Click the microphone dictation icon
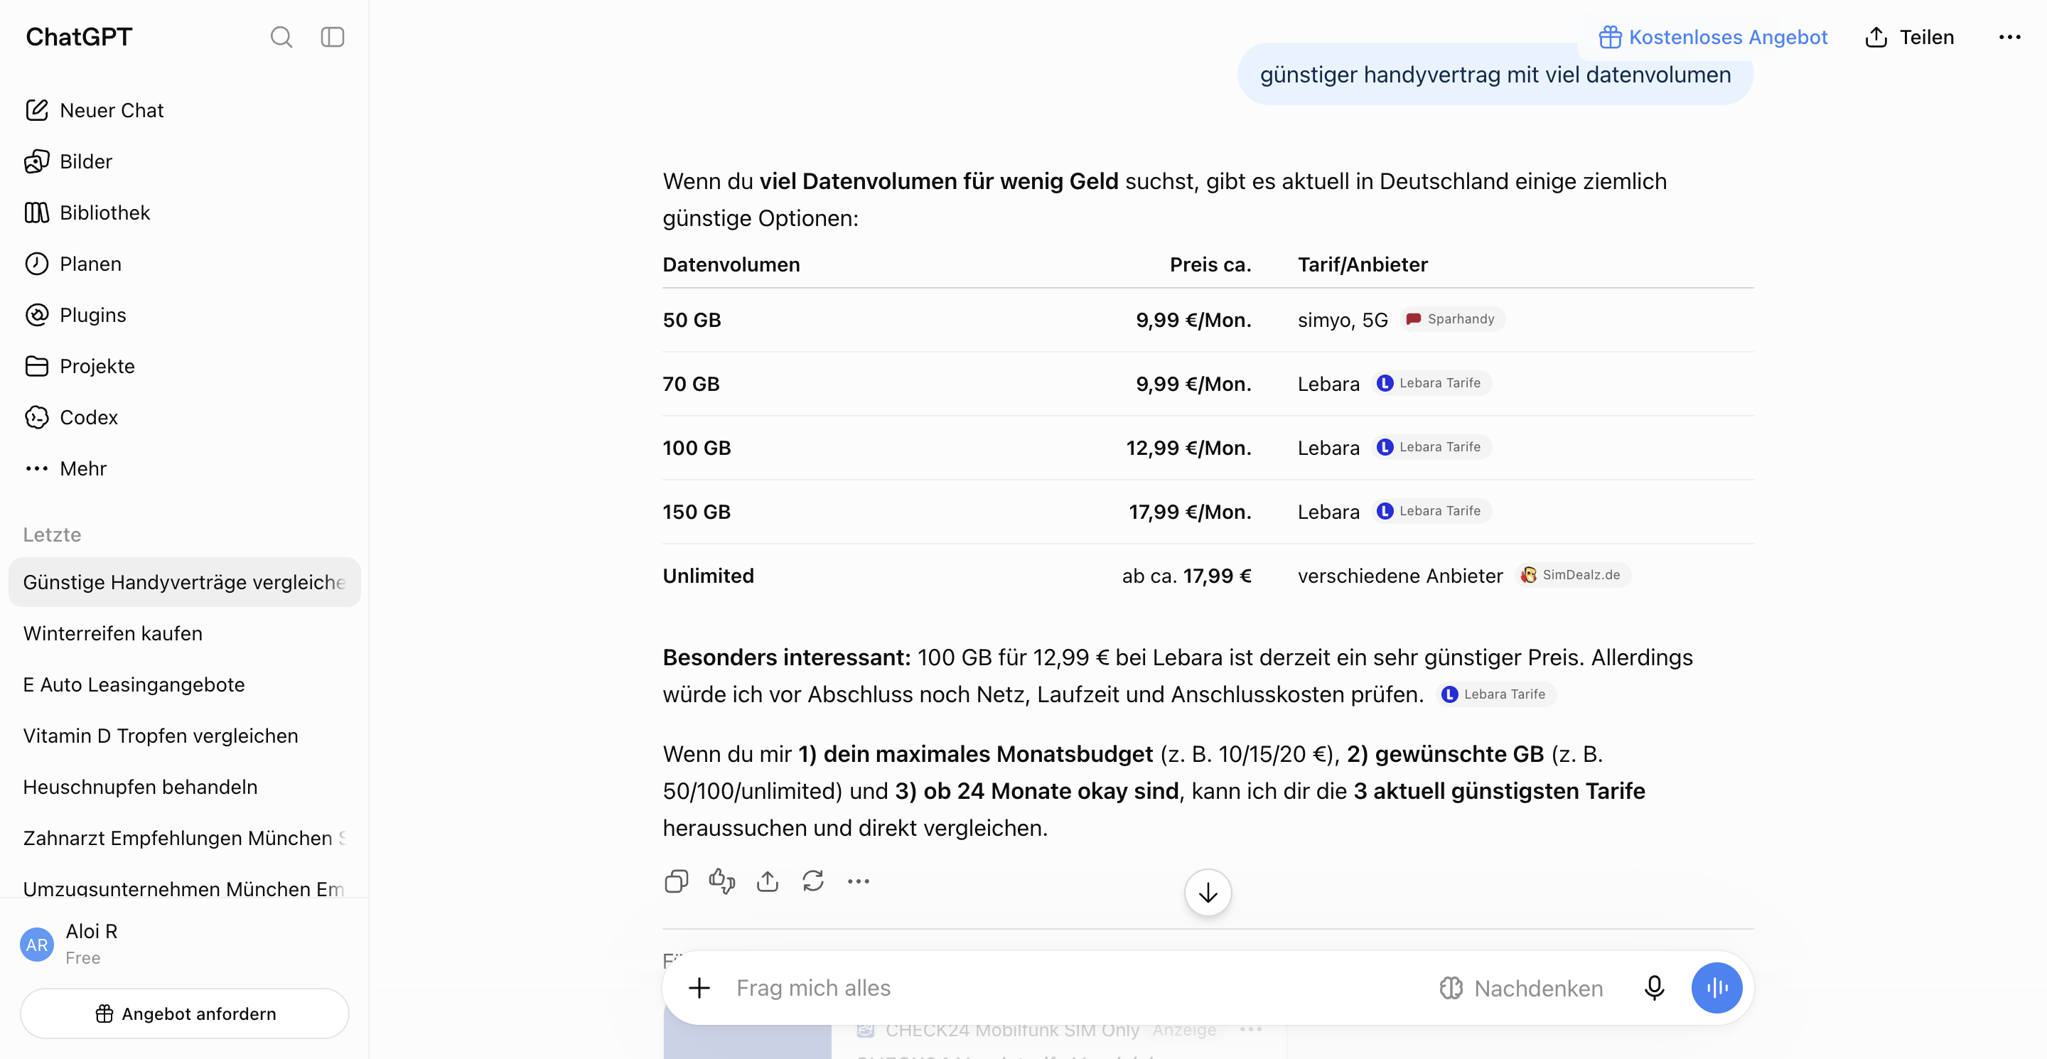Screen dimensions: 2047x1059 pyautogui.click(x=1655, y=987)
